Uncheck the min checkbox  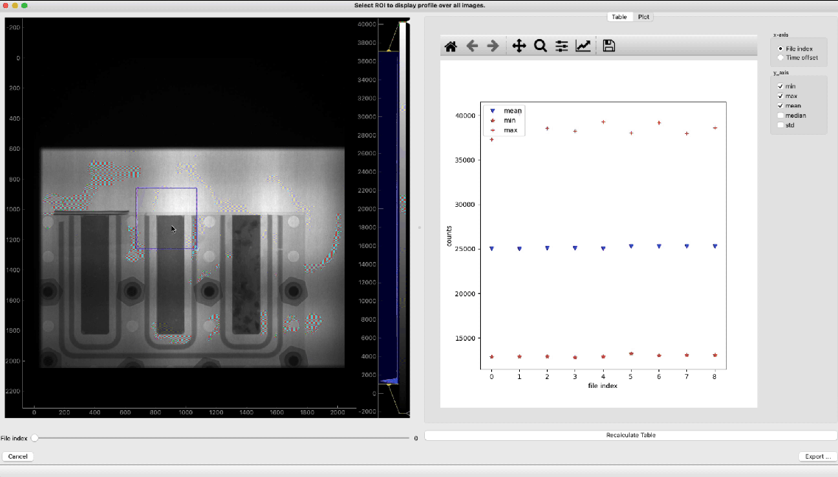click(781, 86)
